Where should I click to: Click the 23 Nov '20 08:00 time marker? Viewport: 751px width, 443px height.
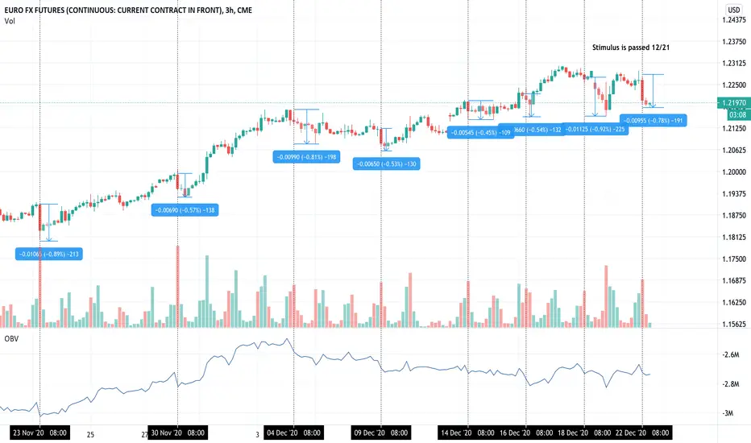click(39, 433)
